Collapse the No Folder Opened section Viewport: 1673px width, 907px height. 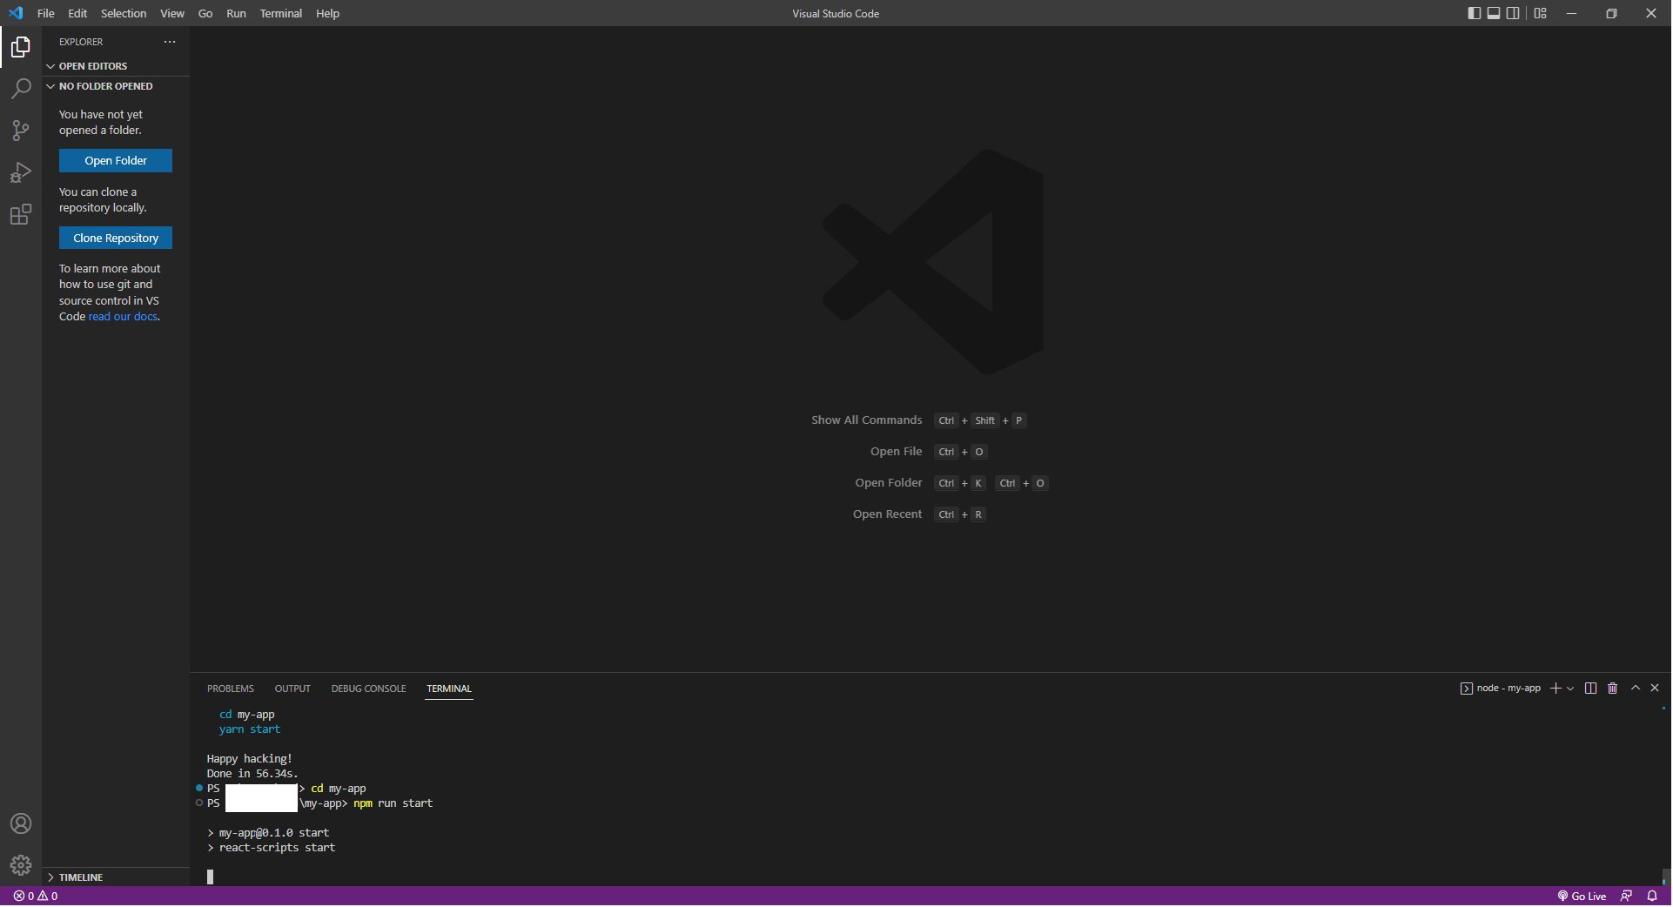click(116, 86)
